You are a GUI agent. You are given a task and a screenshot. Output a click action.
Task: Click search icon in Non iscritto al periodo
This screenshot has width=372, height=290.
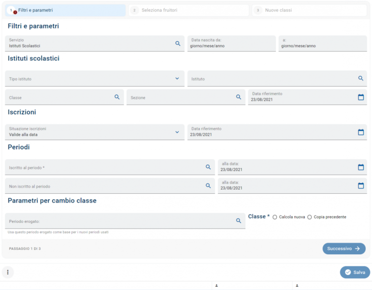coord(208,186)
